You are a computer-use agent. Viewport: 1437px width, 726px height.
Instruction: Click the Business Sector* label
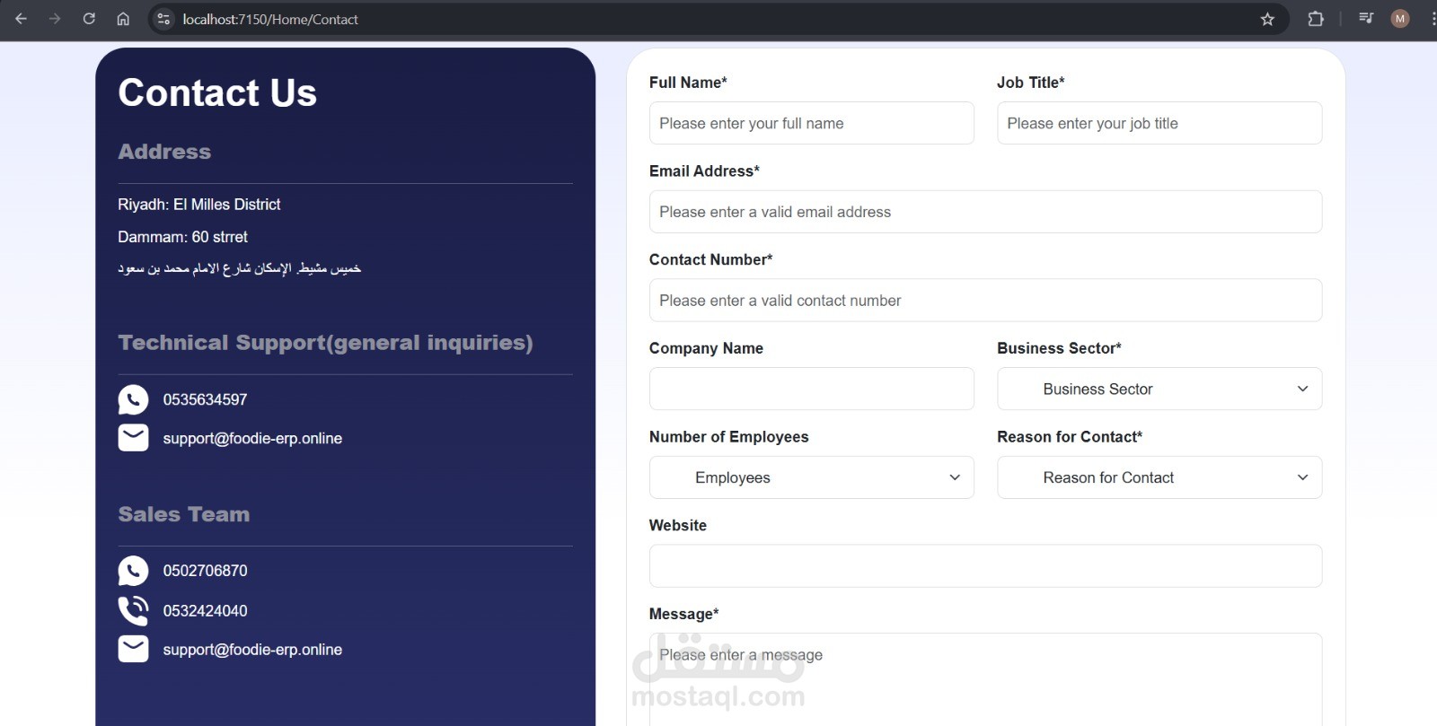coord(1059,348)
